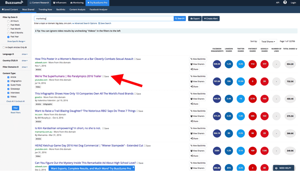Select the Past 6 Months filter
Image resolution: width=300 pixels, height=171 pixels.
coord(8,33)
